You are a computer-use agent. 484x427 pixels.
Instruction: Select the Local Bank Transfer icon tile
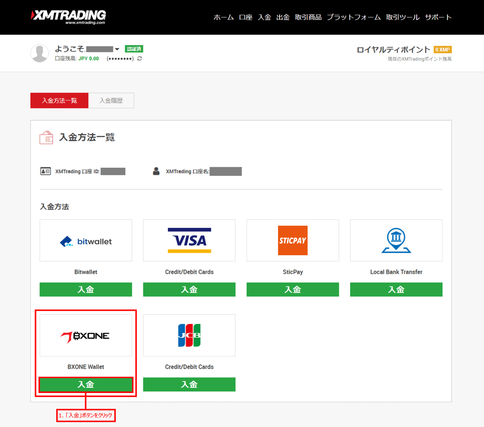(x=396, y=241)
